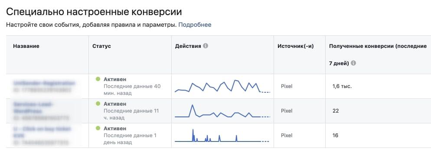Open the first blurred conversion name

[44, 83]
